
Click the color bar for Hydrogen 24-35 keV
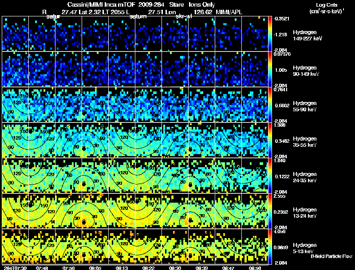270,176
